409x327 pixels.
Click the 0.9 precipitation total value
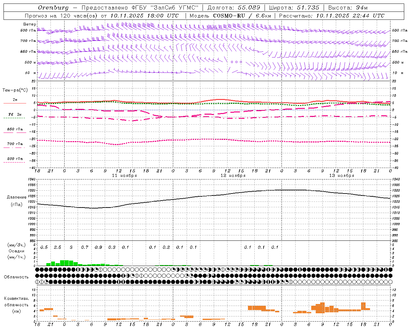click(98, 247)
